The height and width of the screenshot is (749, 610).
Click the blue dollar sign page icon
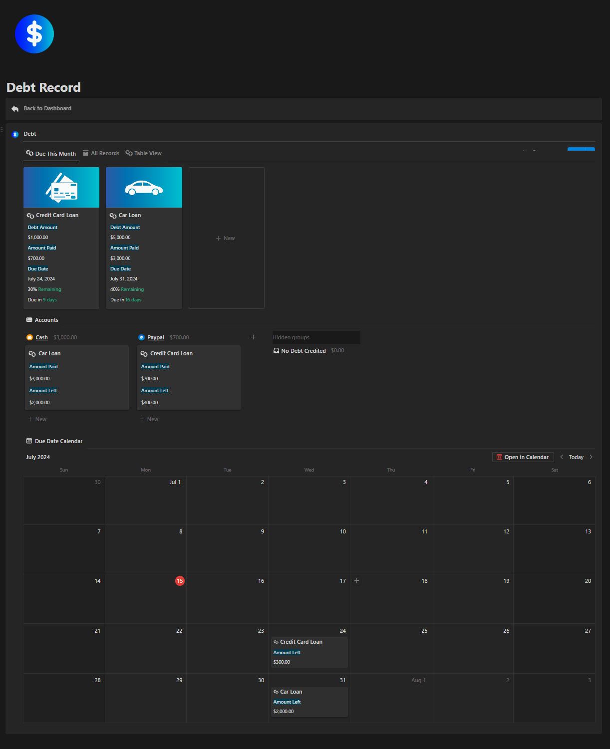[34, 34]
